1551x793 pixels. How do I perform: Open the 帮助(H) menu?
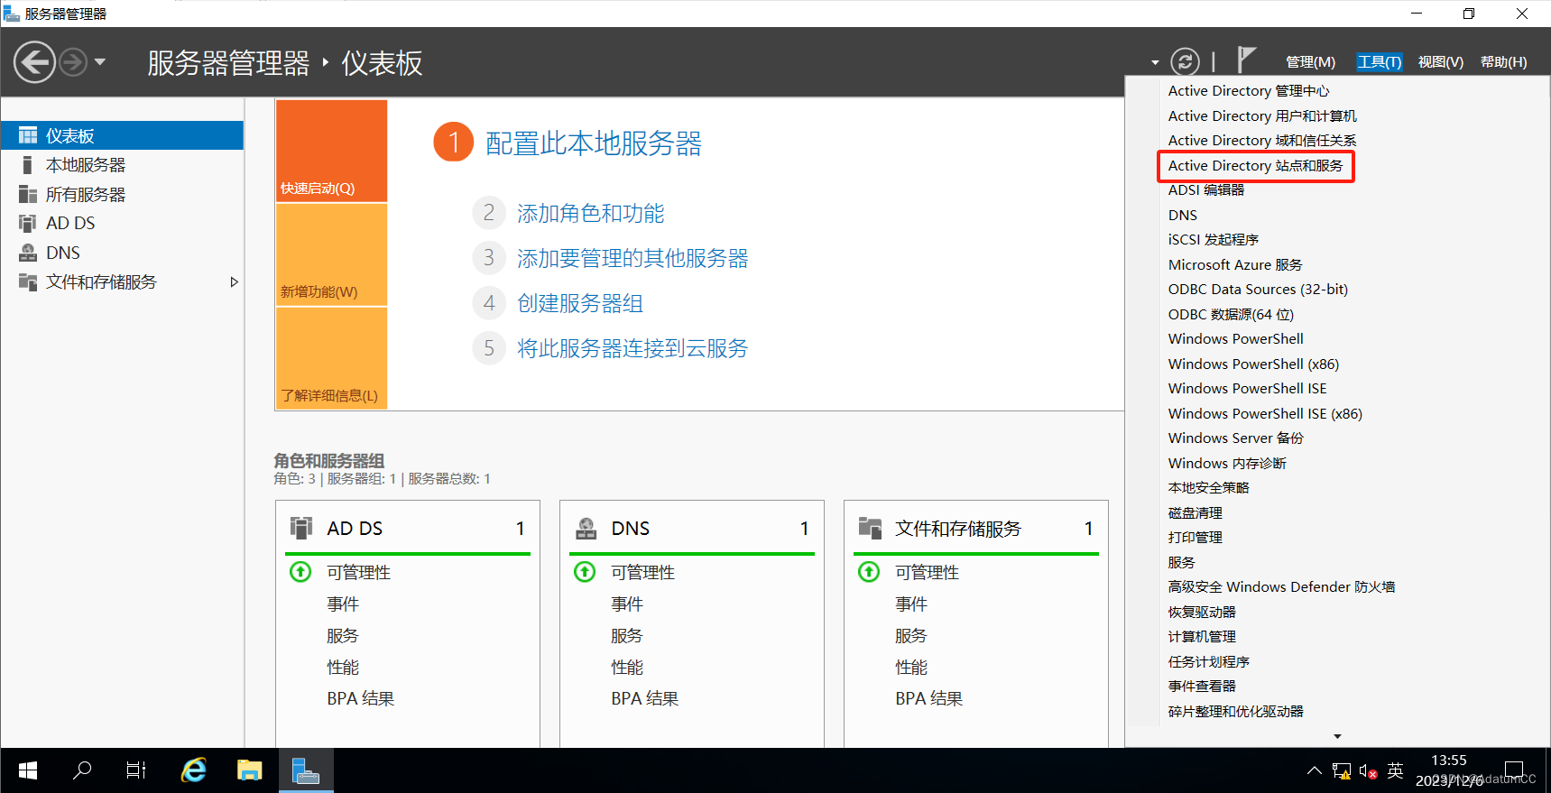coord(1503,61)
